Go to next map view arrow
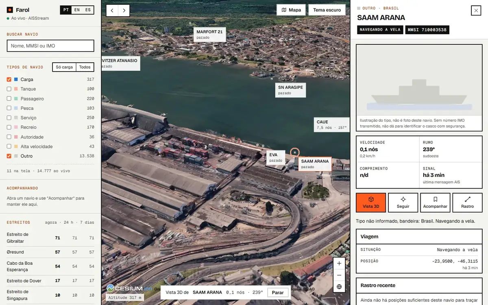Viewport: 488px width, 305px height. pos(124,11)
